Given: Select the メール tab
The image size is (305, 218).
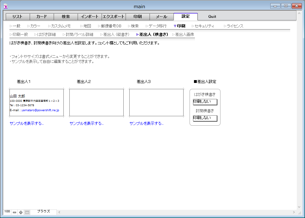Looking at the screenshot, I should [x=161, y=17].
